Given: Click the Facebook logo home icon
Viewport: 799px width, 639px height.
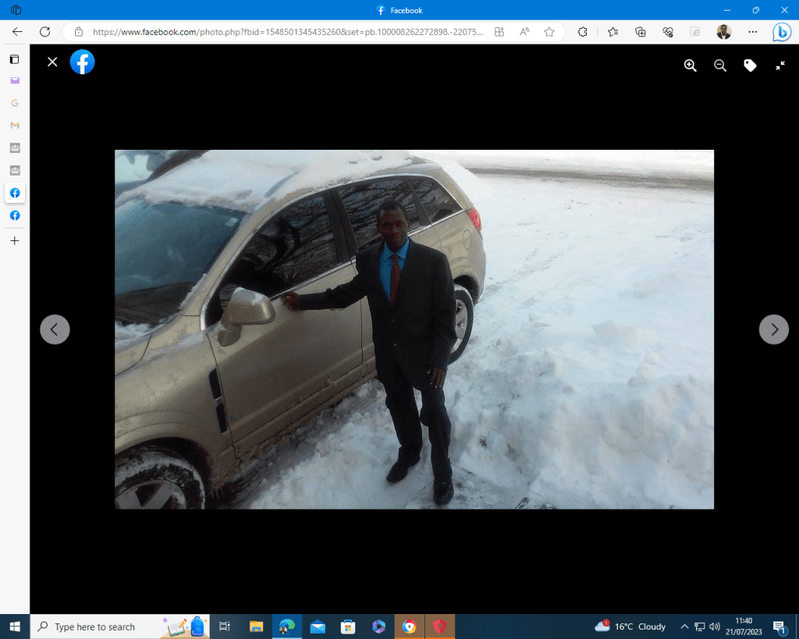Looking at the screenshot, I should click(x=82, y=62).
